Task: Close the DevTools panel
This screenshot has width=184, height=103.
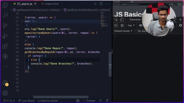Action: pyautogui.click(x=181, y=19)
